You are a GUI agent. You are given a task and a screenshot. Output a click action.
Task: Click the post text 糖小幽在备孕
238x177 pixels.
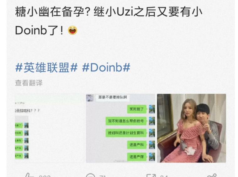[x=50, y=12]
